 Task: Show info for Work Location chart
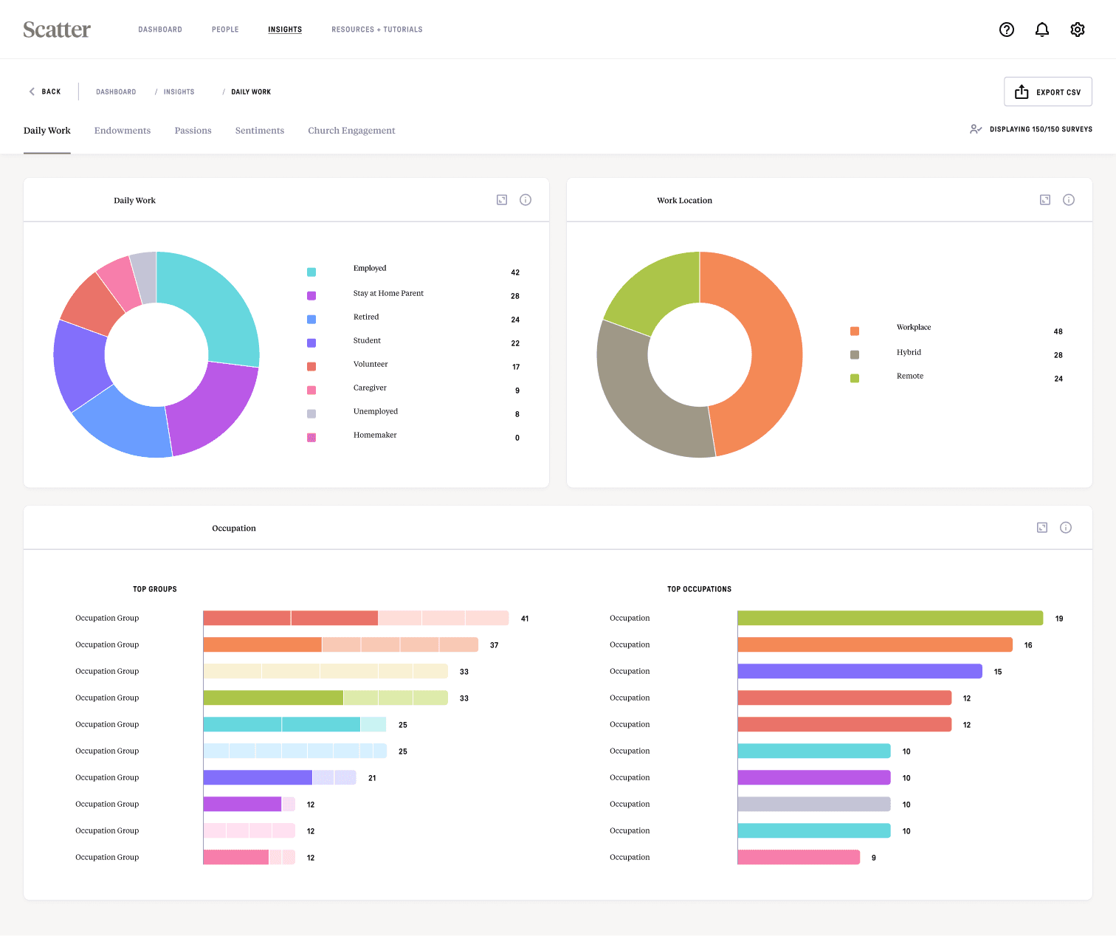click(x=1069, y=200)
